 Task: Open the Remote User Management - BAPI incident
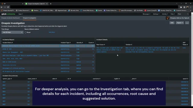48,52
